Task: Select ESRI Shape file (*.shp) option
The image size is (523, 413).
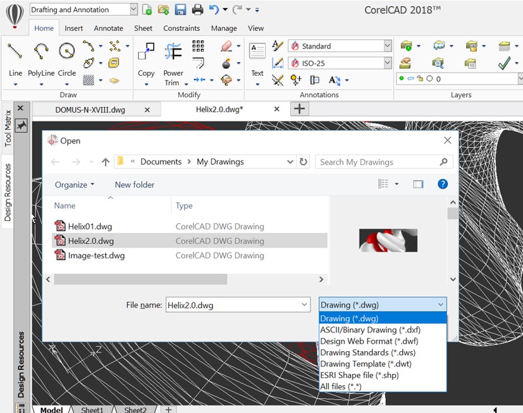Action: pyautogui.click(x=383, y=375)
